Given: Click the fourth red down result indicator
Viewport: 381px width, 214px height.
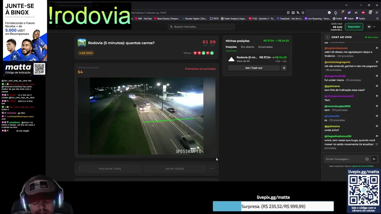Looking at the screenshot, I should point(208,53).
